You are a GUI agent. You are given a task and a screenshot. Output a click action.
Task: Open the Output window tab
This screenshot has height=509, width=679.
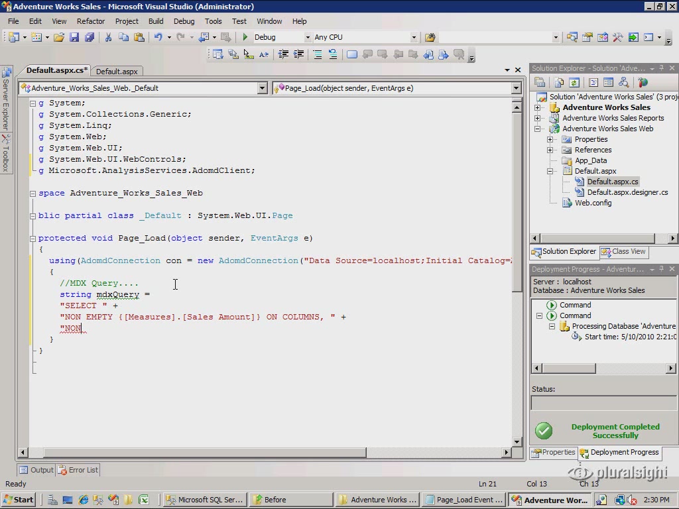[36, 470]
